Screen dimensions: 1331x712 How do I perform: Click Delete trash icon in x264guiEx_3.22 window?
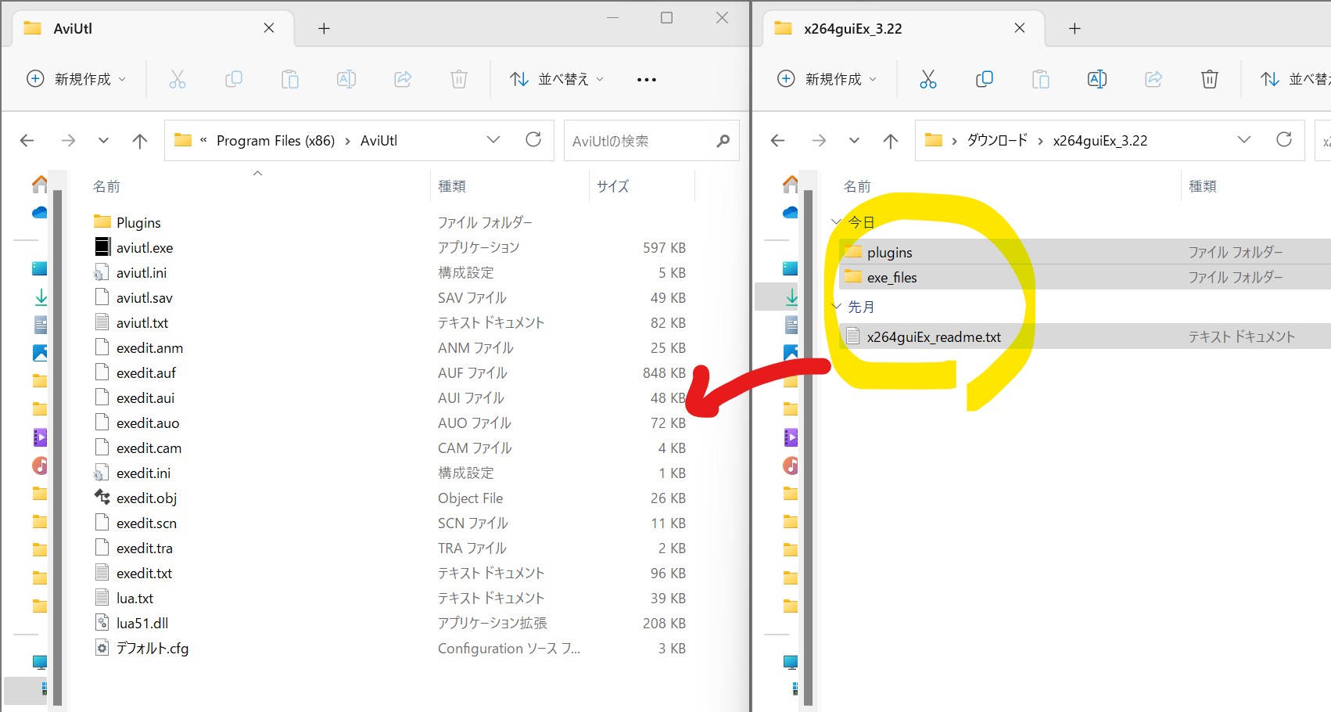click(x=1210, y=79)
